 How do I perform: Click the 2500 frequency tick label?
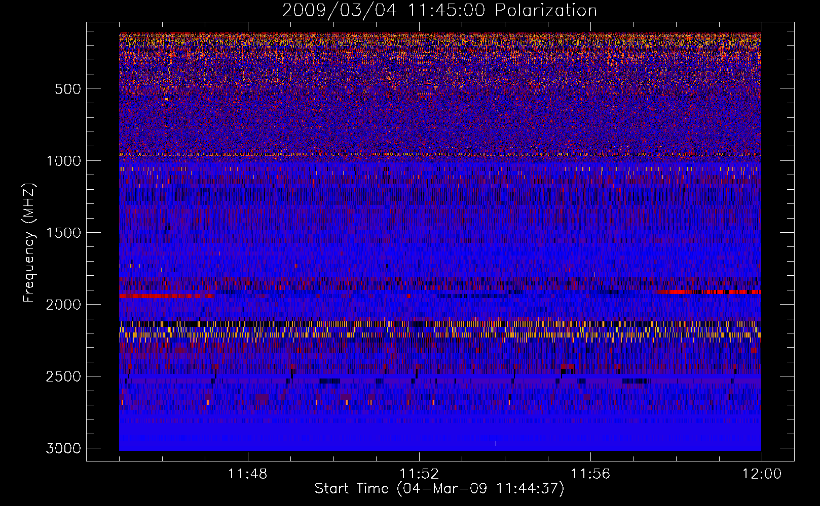pos(64,376)
